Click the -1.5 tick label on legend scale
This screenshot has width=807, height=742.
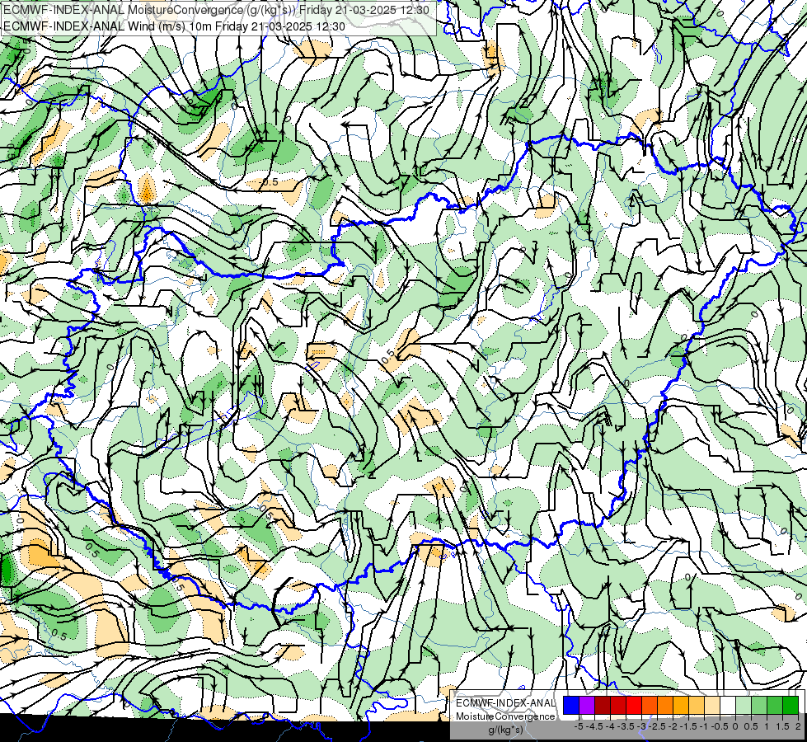click(688, 726)
